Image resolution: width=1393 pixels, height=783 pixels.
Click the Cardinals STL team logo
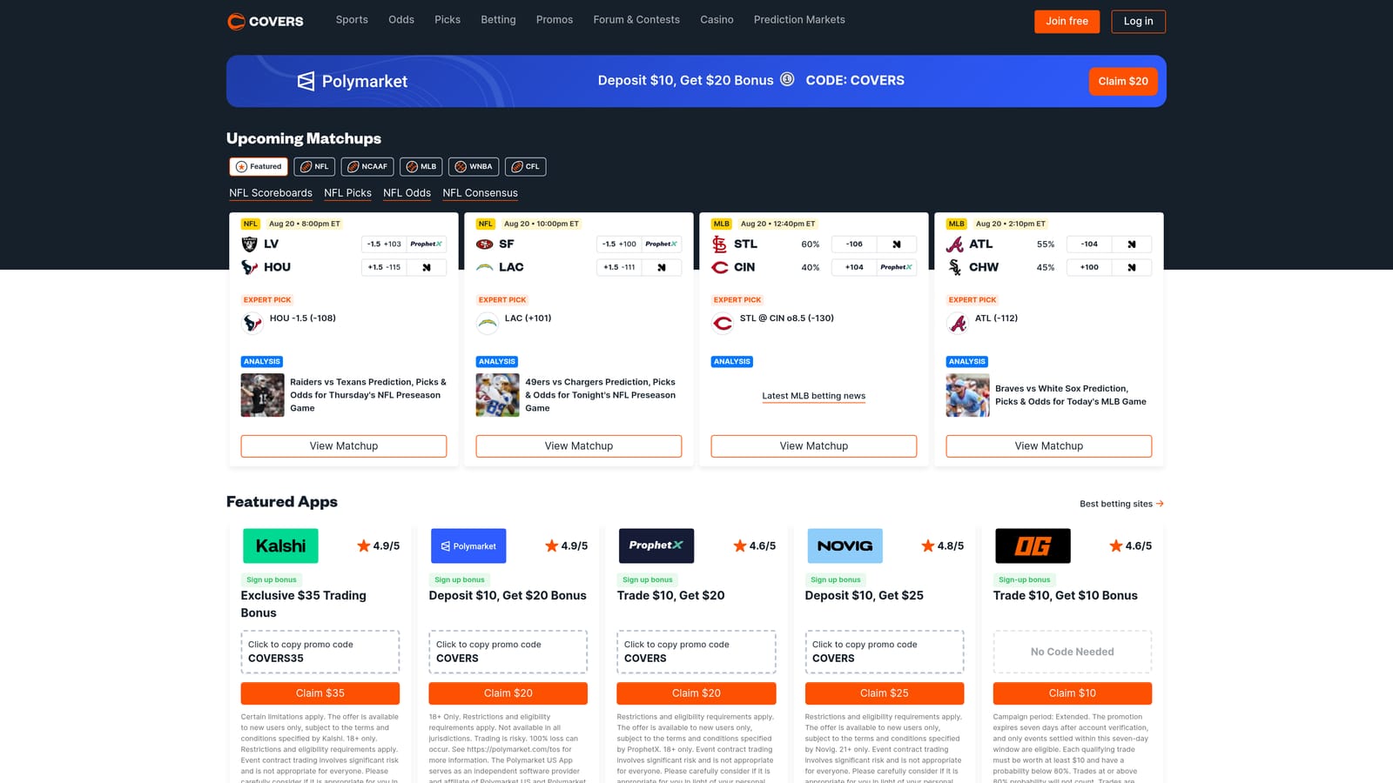(720, 244)
